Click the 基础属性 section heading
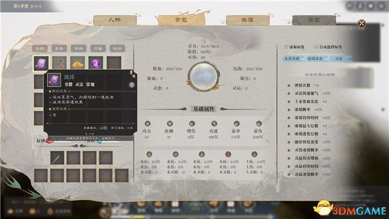Image resolution: width=389 pixels, height=219 pixels. click(x=204, y=109)
